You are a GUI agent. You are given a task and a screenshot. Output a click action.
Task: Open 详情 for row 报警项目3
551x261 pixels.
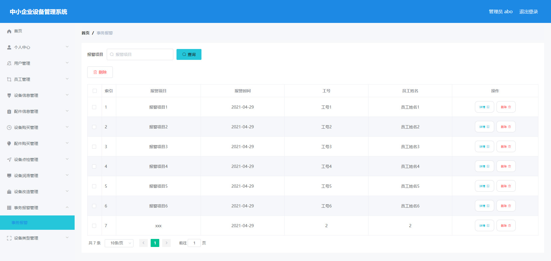coord(484,146)
